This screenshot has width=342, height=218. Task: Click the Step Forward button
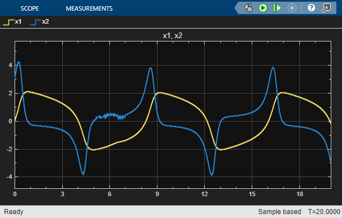[x=277, y=8]
